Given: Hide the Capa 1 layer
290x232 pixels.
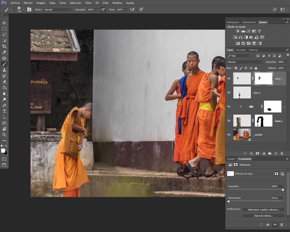Looking at the screenshot, I should 229,121.
